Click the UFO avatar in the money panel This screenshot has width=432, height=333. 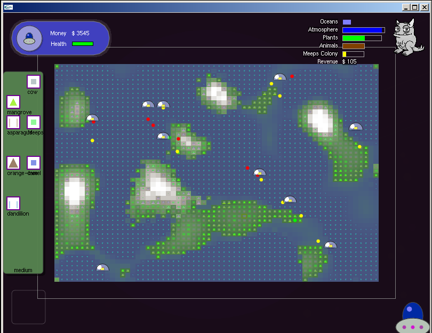[x=29, y=38]
